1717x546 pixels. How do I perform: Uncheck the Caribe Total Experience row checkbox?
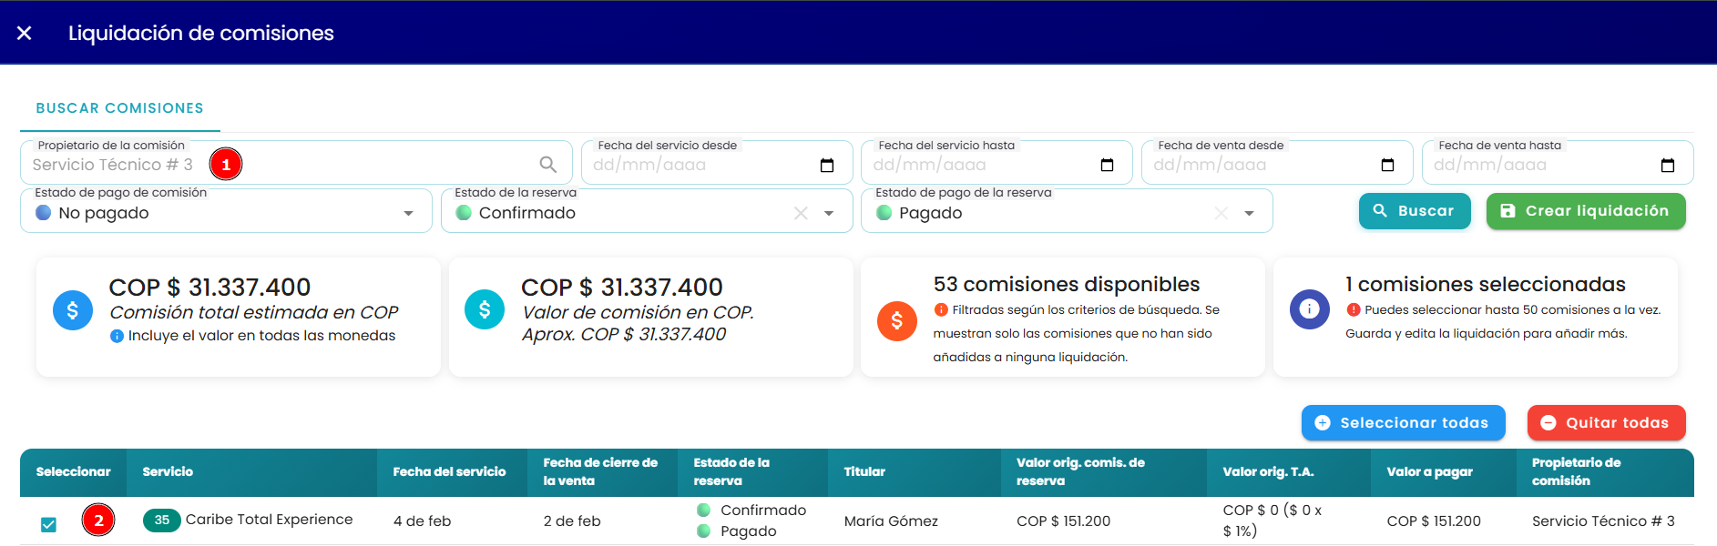pyautogui.click(x=48, y=524)
